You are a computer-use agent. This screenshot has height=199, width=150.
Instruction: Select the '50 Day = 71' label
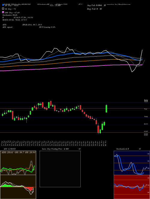point(10,9)
